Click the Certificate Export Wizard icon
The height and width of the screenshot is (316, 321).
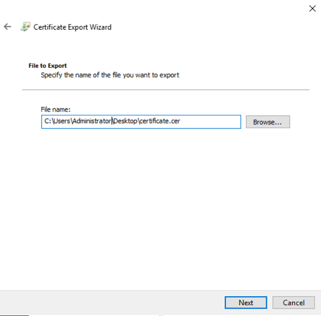click(25, 27)
